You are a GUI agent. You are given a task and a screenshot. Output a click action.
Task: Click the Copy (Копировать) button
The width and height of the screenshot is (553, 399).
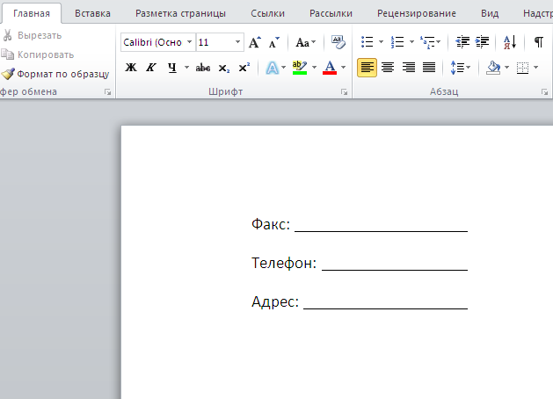[38, 54]
